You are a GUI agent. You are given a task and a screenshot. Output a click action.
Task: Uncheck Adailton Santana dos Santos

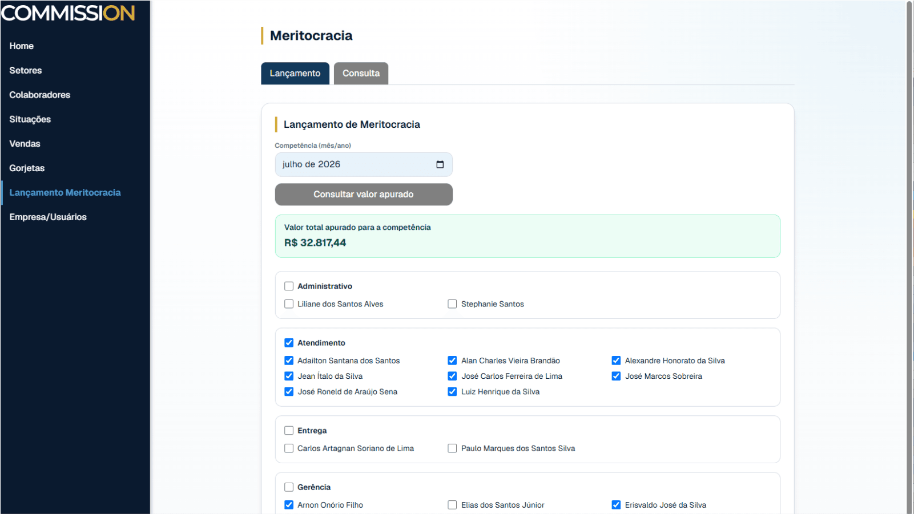pos(289,361)
